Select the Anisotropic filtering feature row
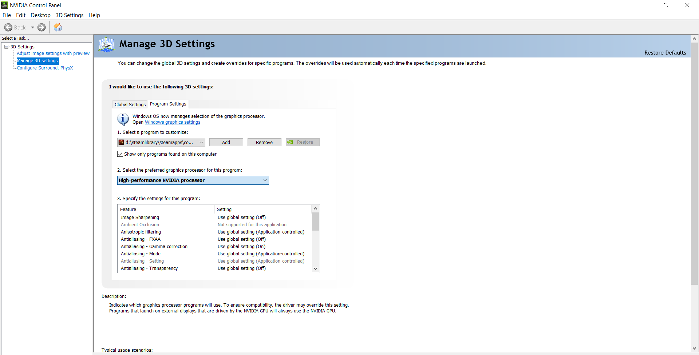The width and height of the screenshot is (699, 355). 215,232
